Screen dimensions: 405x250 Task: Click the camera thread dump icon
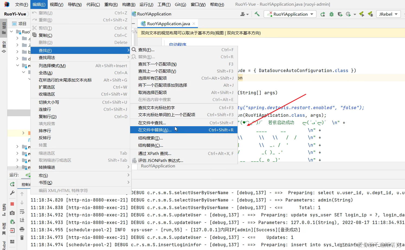pos(12,213)
